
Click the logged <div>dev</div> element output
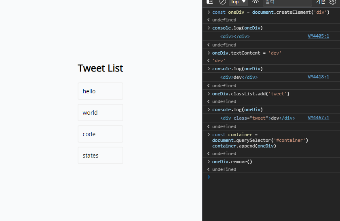239,77
